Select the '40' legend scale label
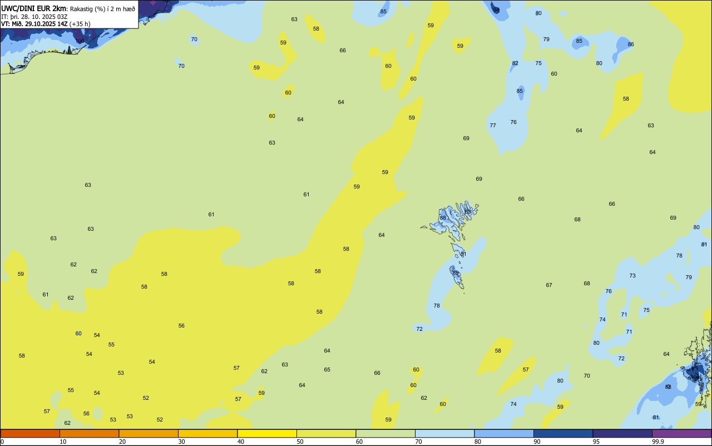Viewport: 712px width, 446px height. tap(241, 442)
